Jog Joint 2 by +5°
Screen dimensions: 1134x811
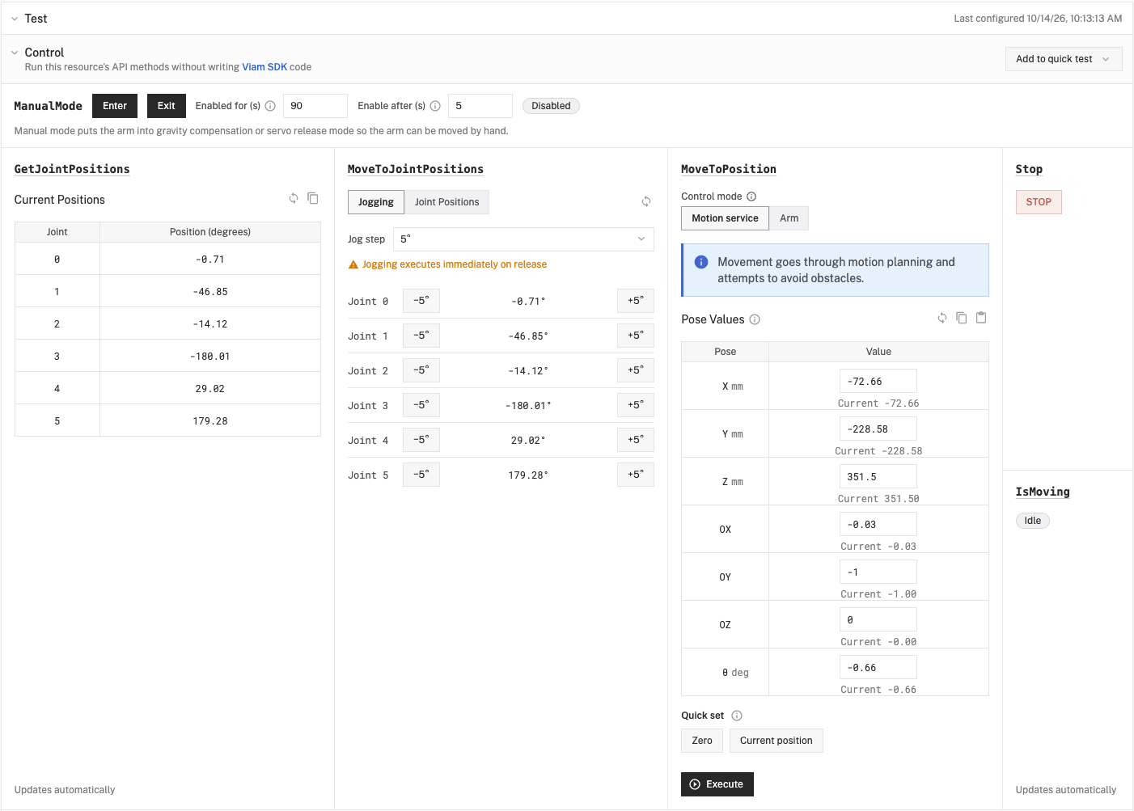coord(636,370)
